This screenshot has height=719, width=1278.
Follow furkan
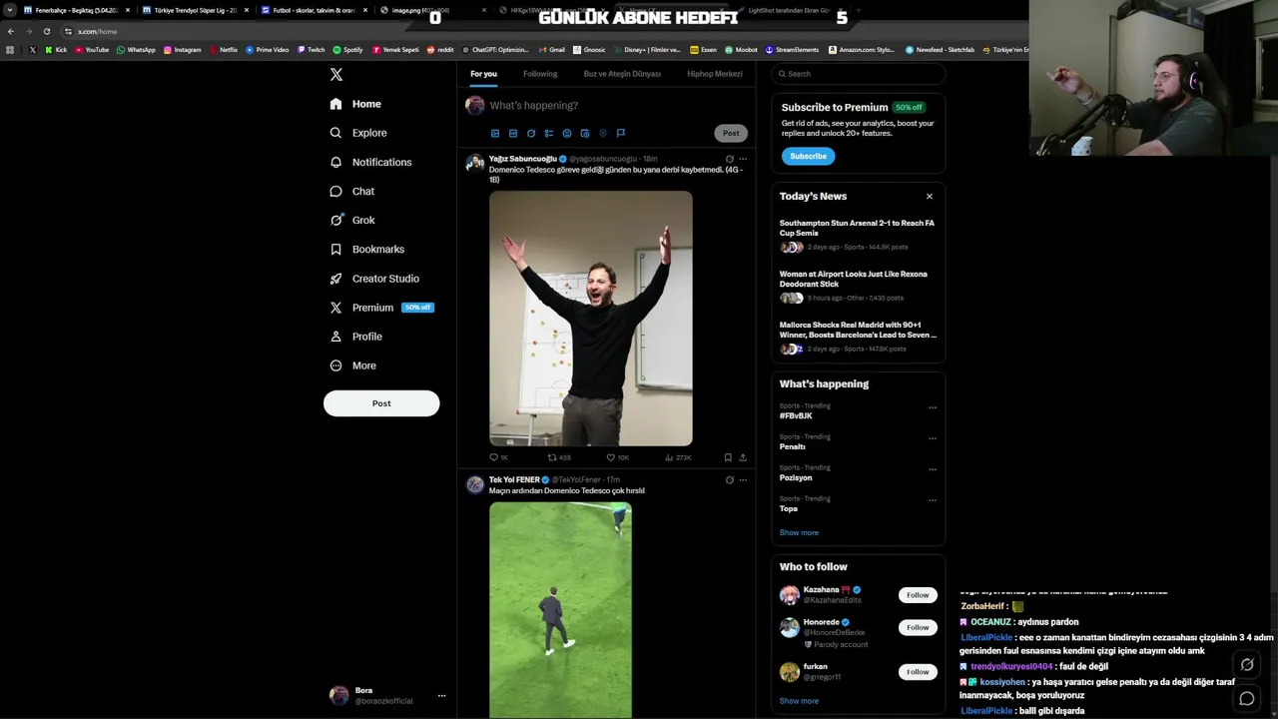pyautogui.click(x=918, y=672)
